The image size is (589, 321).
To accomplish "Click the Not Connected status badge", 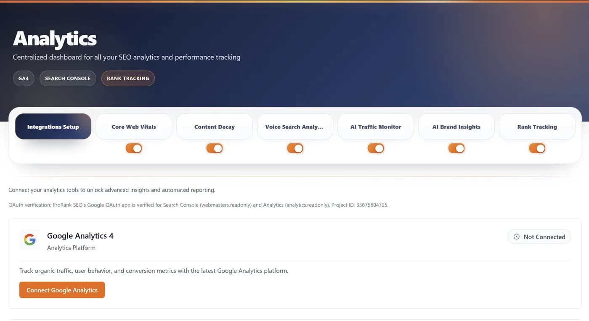I will [539, 237].
